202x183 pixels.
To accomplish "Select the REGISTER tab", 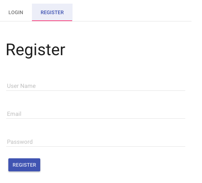I will pos(52,12).
